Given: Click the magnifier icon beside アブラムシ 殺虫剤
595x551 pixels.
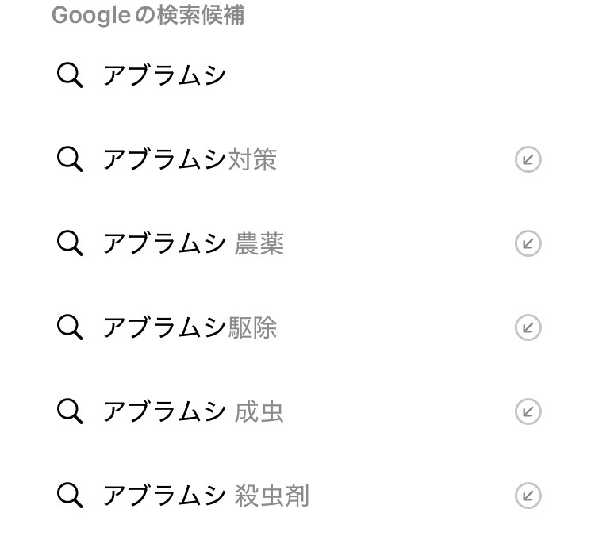Looking at the screenshot, I should click(70, 496).
